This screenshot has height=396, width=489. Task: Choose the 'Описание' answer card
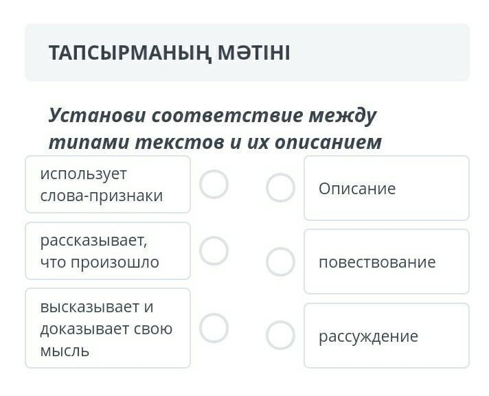pyautogui.click(x=387, y=189)
